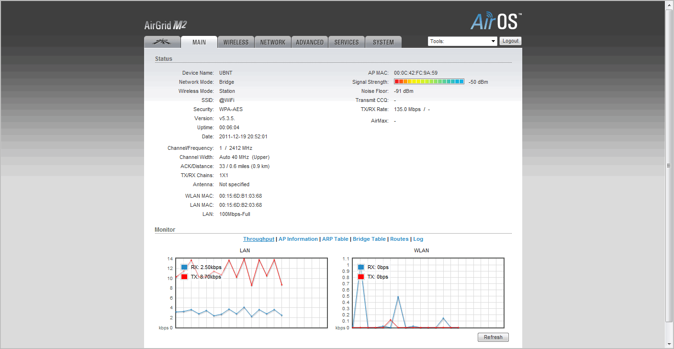
Task: Open the Bridge Table link
Action: [369, 239]
